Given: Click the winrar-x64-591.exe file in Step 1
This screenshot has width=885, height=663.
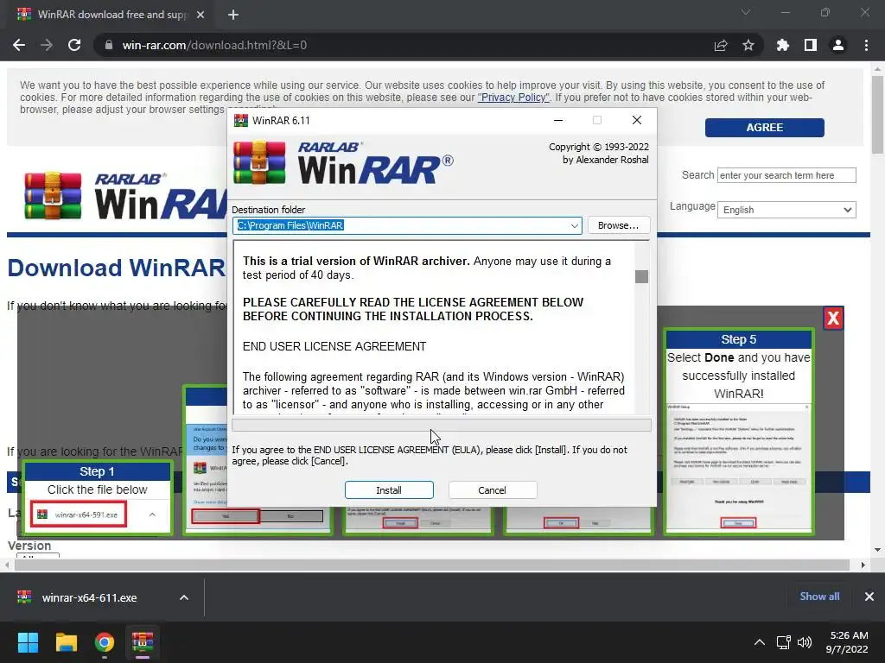Looking at the screenshot, I should click(x=79, y=515).
